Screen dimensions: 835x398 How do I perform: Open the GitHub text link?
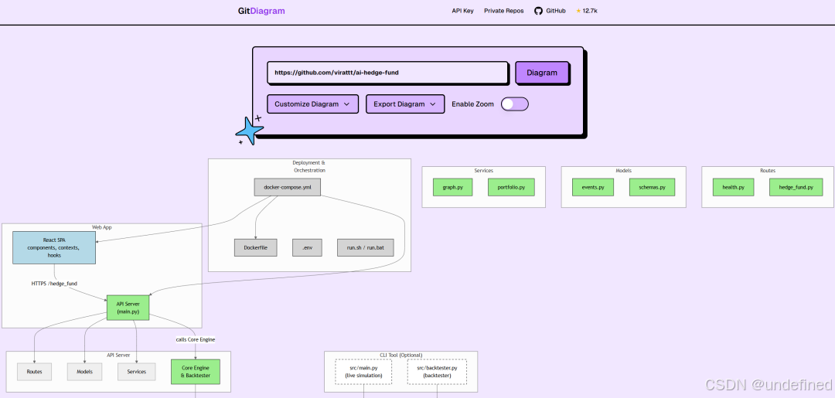[555, 11]
